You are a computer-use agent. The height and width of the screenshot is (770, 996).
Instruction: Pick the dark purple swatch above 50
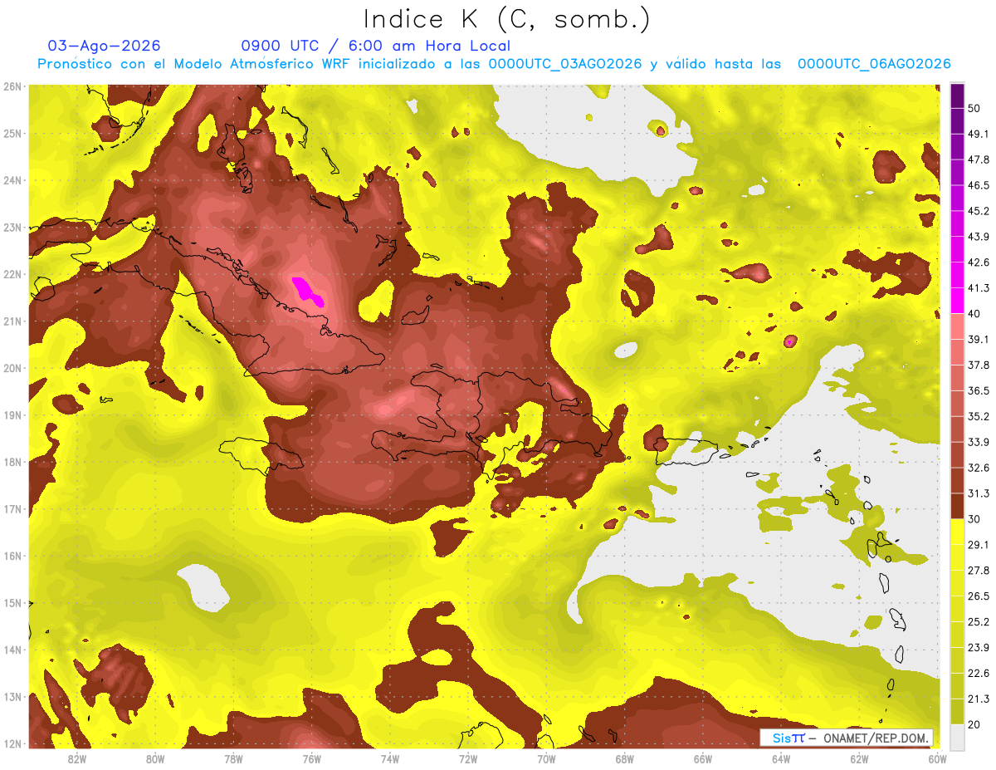pyautogui.click(x=957, y=95)
